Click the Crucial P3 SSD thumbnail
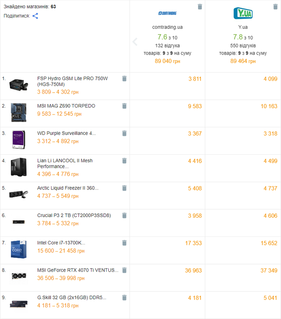The image size is (281, 319). point(18,222)
